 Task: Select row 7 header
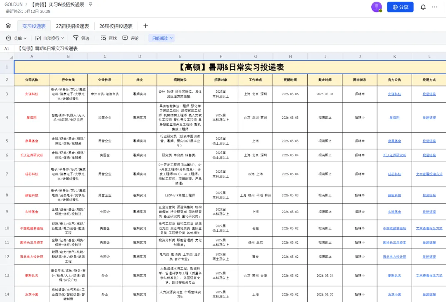[x=7, y=174]
